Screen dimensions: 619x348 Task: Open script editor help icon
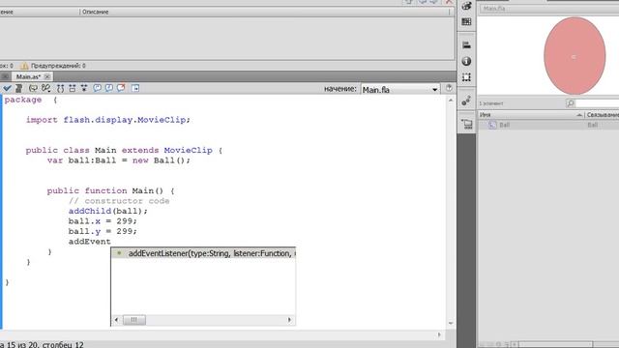[x=449, y=88]
